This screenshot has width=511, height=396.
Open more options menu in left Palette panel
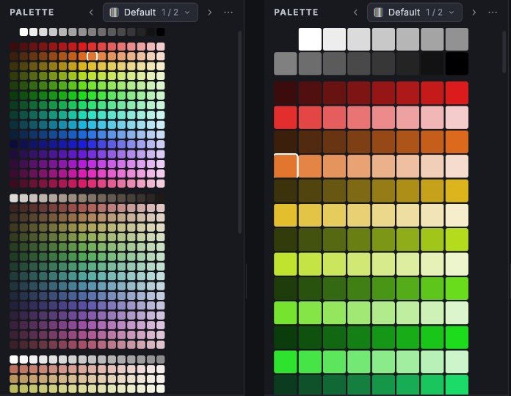pos(229,12)
